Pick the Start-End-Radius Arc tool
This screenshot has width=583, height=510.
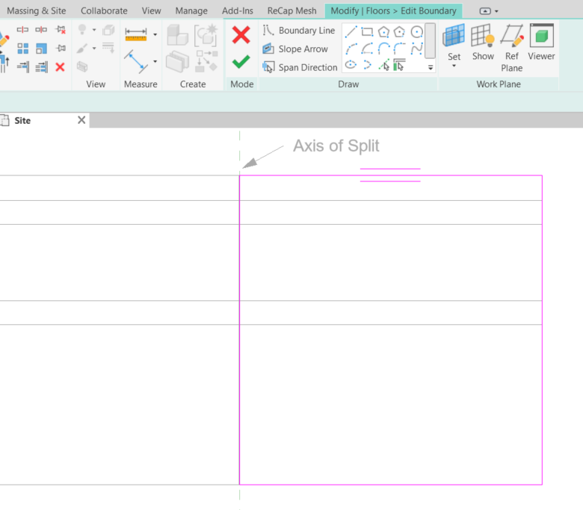(351, 49)
